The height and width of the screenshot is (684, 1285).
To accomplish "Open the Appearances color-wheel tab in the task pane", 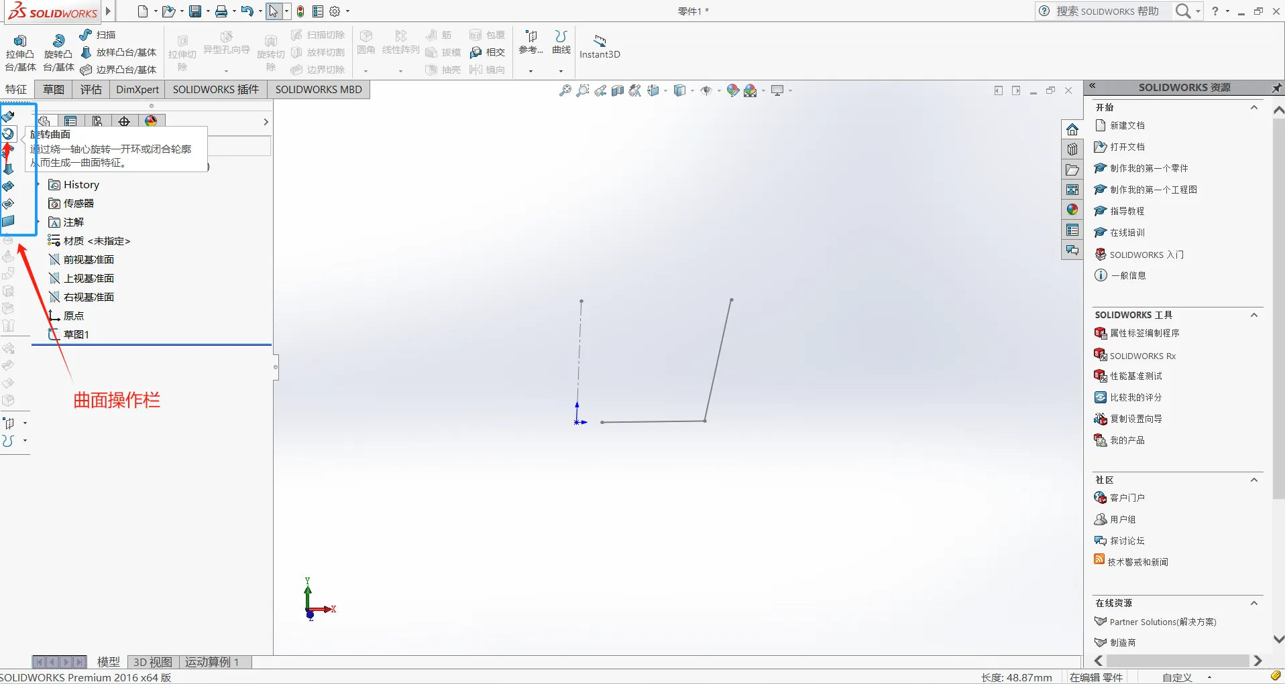I will (1072, 210).
